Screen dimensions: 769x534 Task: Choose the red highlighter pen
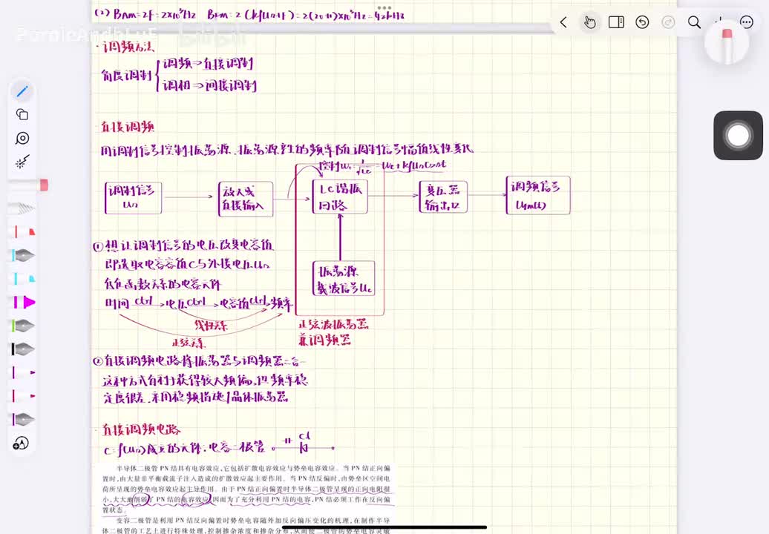(23, 231)
